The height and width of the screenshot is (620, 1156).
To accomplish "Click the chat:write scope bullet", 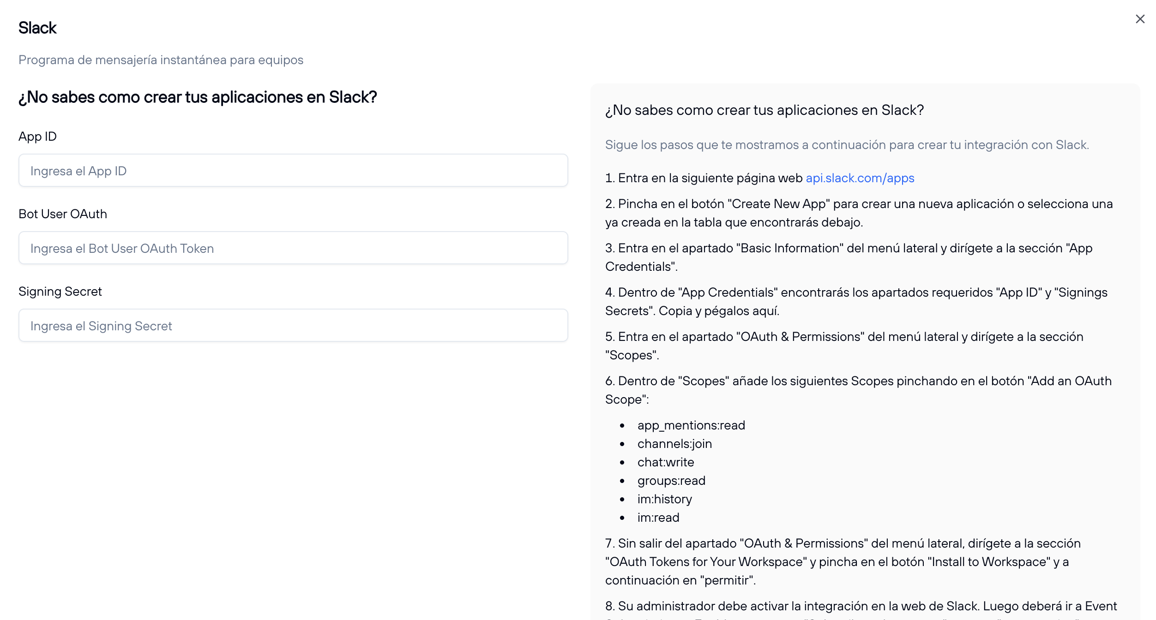I will [665, 462].
